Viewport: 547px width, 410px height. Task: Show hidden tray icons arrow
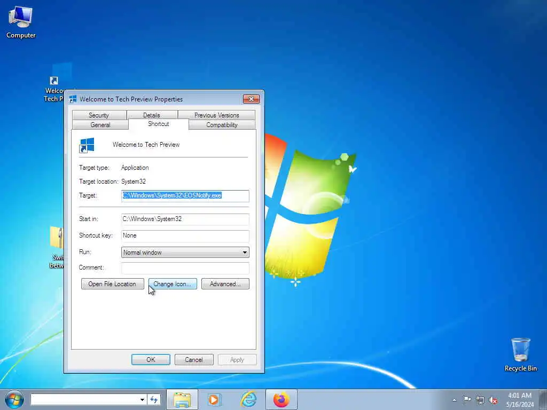coord(454,400)
